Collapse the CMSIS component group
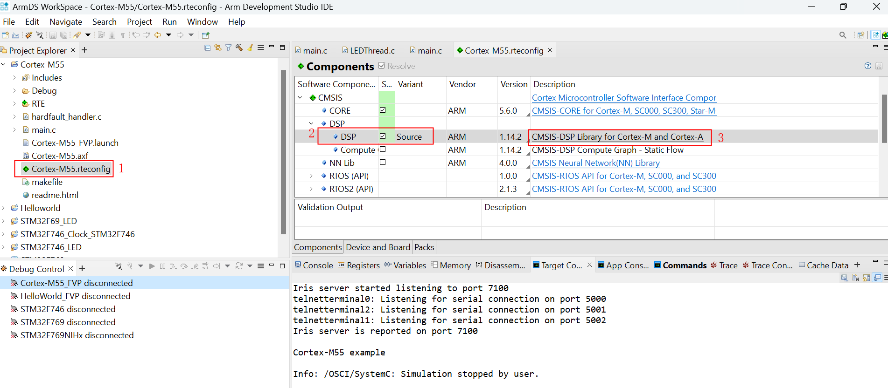This screenshot has width=888, height=388. (x=300, y=98)
